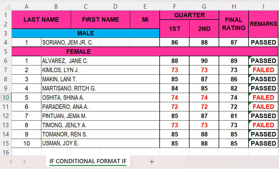The image size is (279, 169).
Task: Click PARADERO, ANA A. 2nd quarter grade
Action: (204, 107)
